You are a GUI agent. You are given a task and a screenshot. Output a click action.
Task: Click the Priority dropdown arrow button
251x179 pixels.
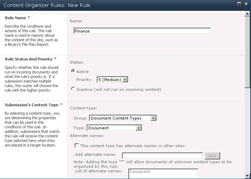(125, 80)
